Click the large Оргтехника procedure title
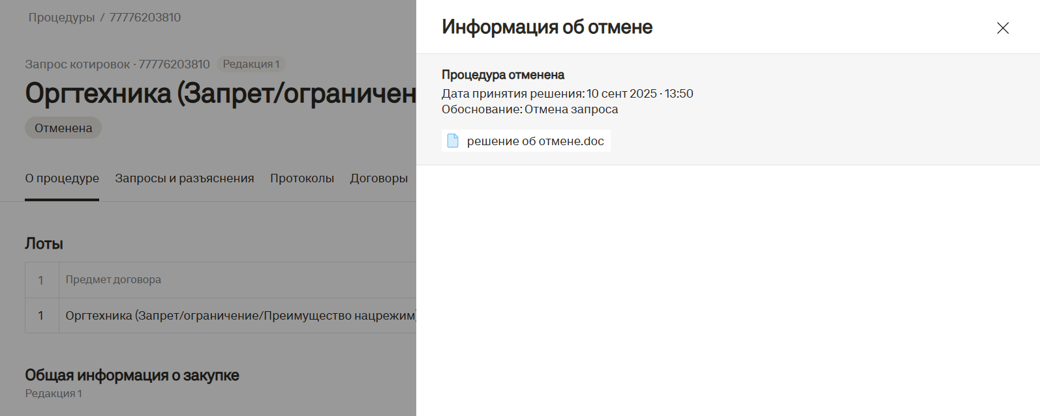The height and width of the screenshot is (416, 1040). tap(221, 94)
